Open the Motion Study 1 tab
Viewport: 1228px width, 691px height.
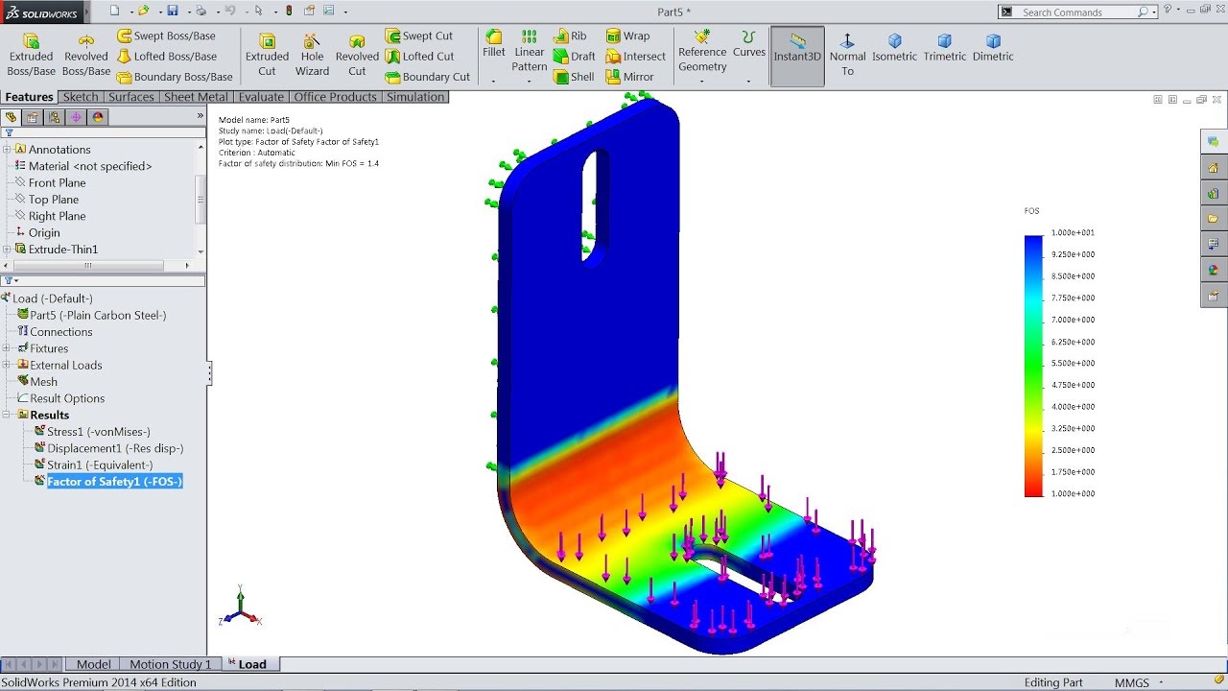point(170,664)
